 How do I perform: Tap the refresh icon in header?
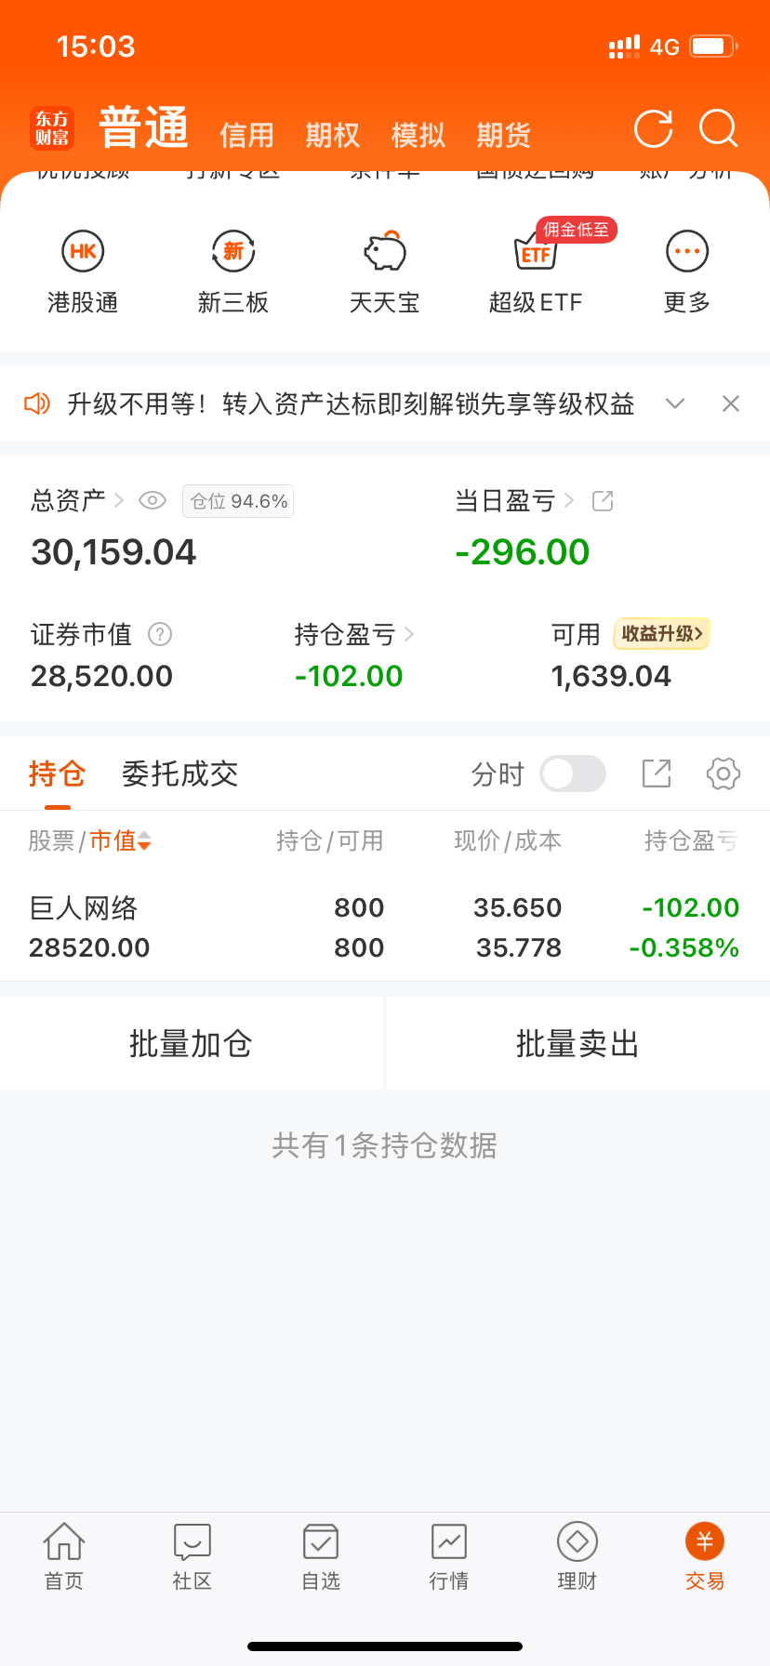653,129
